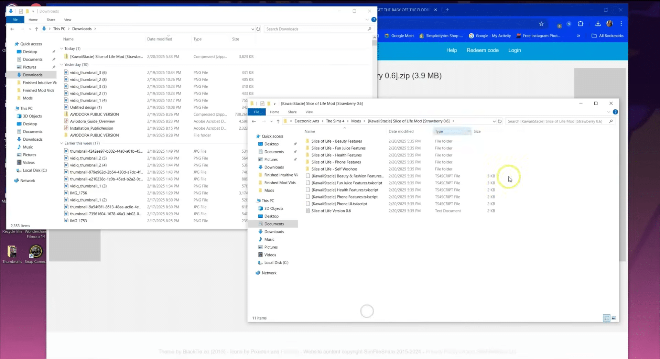Switch to Details view in status bar
Screen dimensions: 660x359
coord(606,318)
